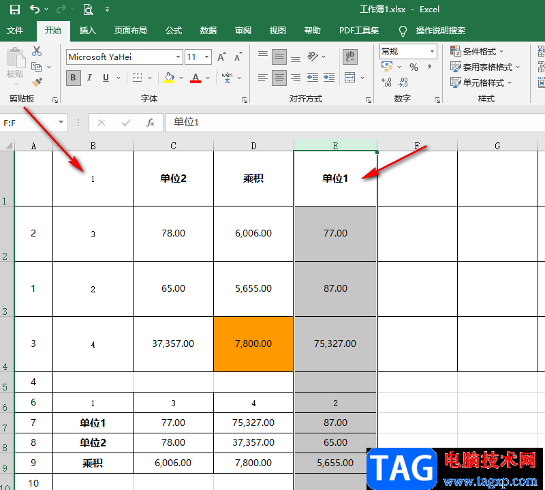
Task: Open 对齐方式 alignment dialog launcher
Action: [x=369, y=100]
